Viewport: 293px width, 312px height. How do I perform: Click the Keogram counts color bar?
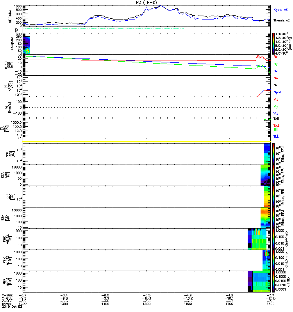pos(273,44)
